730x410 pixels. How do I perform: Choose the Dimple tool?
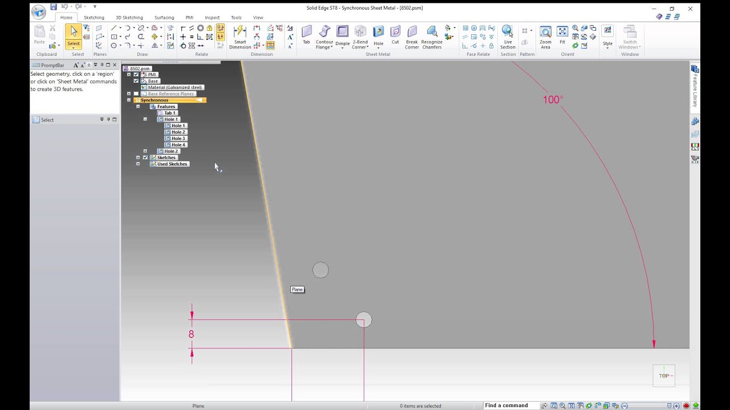click(342, 35)
